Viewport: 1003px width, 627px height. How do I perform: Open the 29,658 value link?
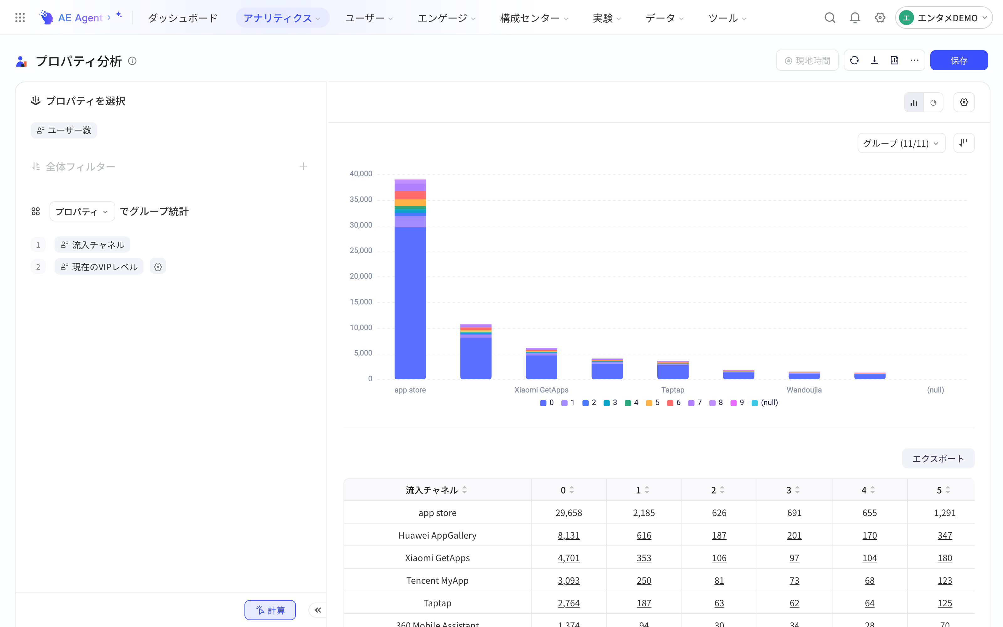[568, 513]
